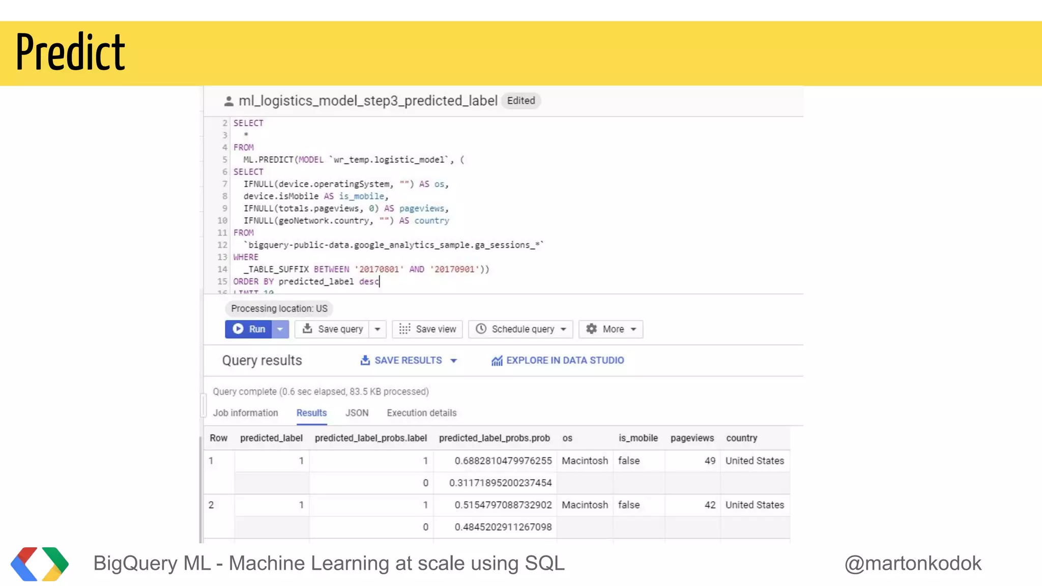Click the Processing location: US chip

point(279,309)
